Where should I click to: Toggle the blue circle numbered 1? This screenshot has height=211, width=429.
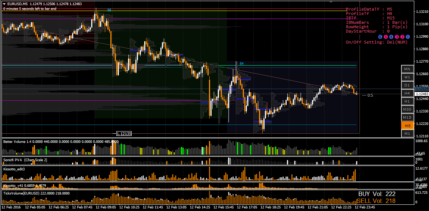pyautogui.click(x=408, y=37)
